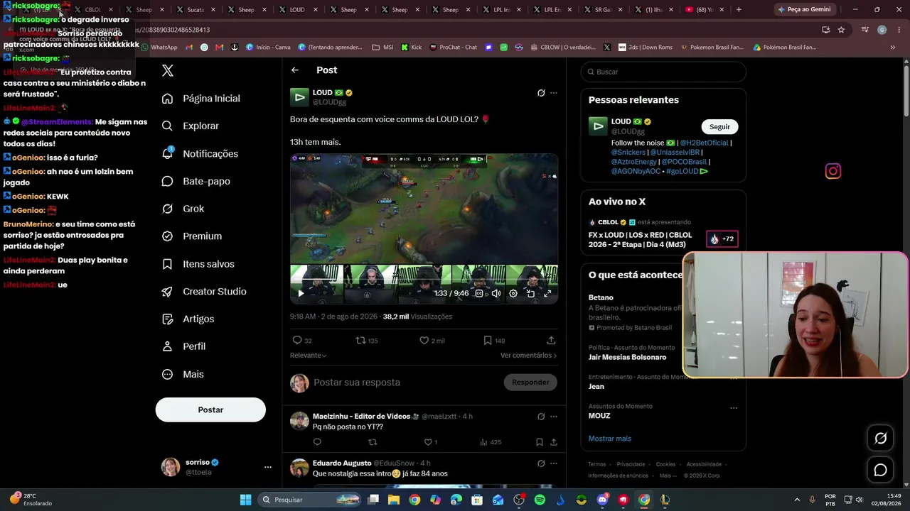The height and width of the screenshot is (511, 910).
Task: Open video playback settings gear
Action: (x=513, y=293)
